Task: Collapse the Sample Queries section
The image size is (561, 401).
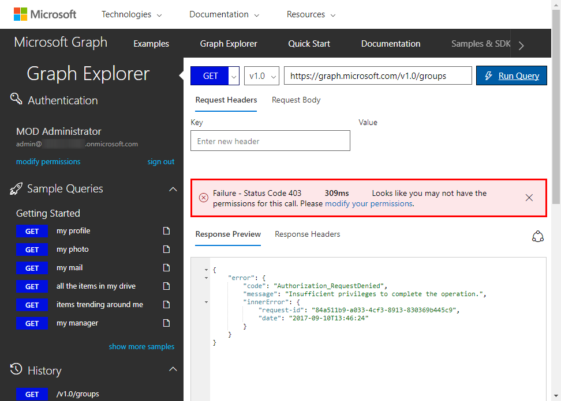Action: [x=172, y=189]
